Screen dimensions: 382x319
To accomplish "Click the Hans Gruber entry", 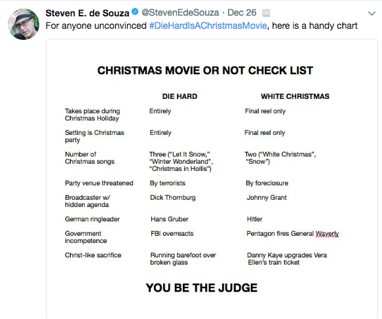I will click(170, 219).
